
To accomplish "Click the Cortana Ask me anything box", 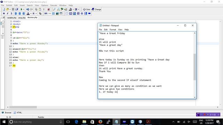I will [x=36, y=122].
